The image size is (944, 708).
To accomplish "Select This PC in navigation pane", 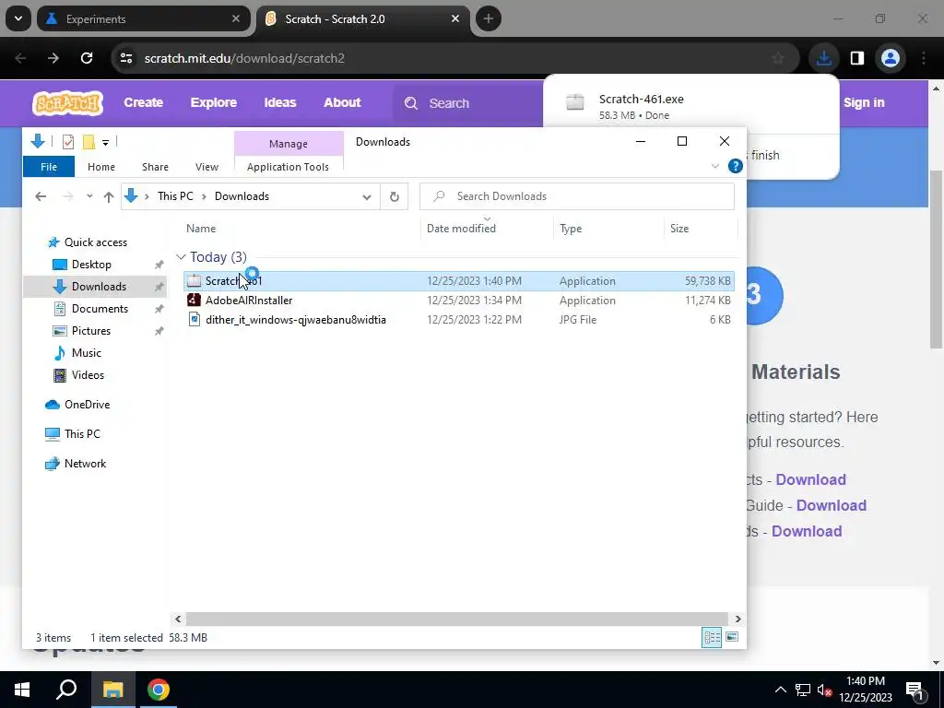I will [x=82, y=434].
